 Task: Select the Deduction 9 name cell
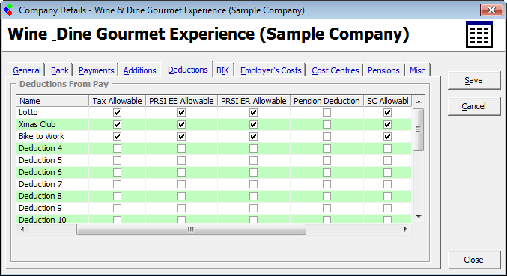[x=52, y=208]
